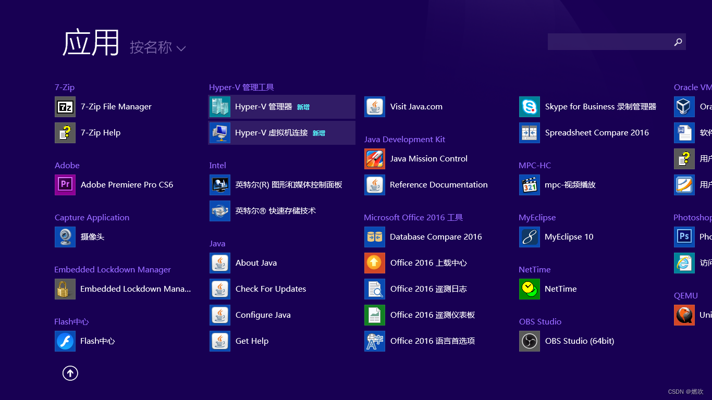Select the OBS Studio group header
Viewport: 712px width, 400px height.
[540, 322]
